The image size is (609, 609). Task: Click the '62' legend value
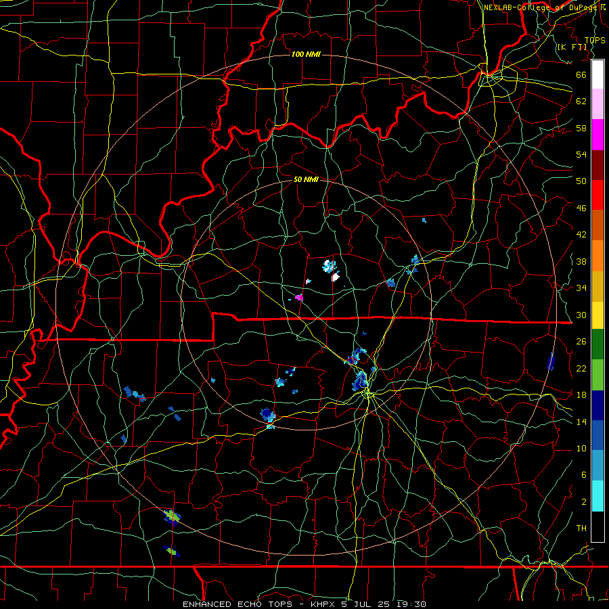click(581, 101)
